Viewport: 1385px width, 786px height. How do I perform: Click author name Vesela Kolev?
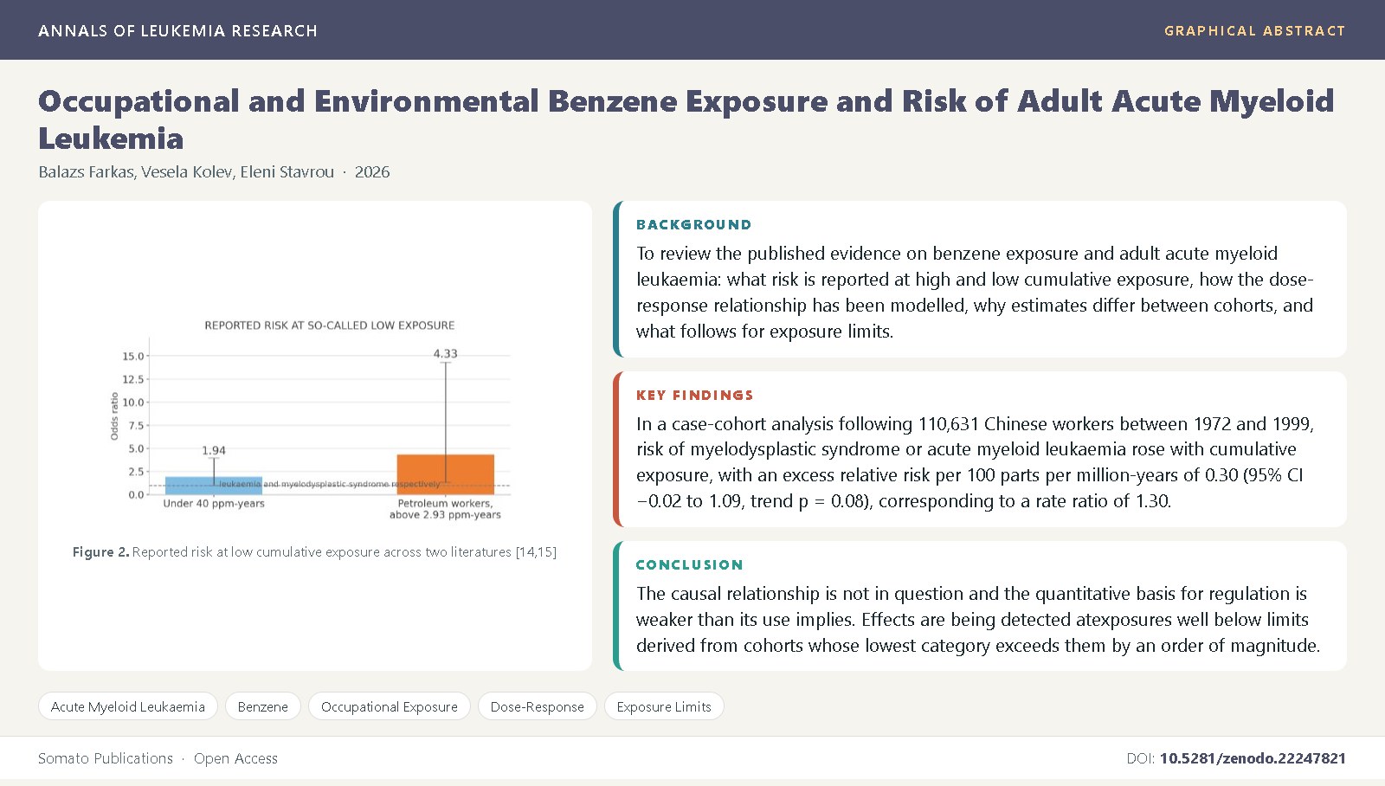pyautogui.click(x=187, y=171)
